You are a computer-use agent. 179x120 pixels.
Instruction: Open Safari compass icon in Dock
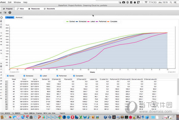pos(68,117)
